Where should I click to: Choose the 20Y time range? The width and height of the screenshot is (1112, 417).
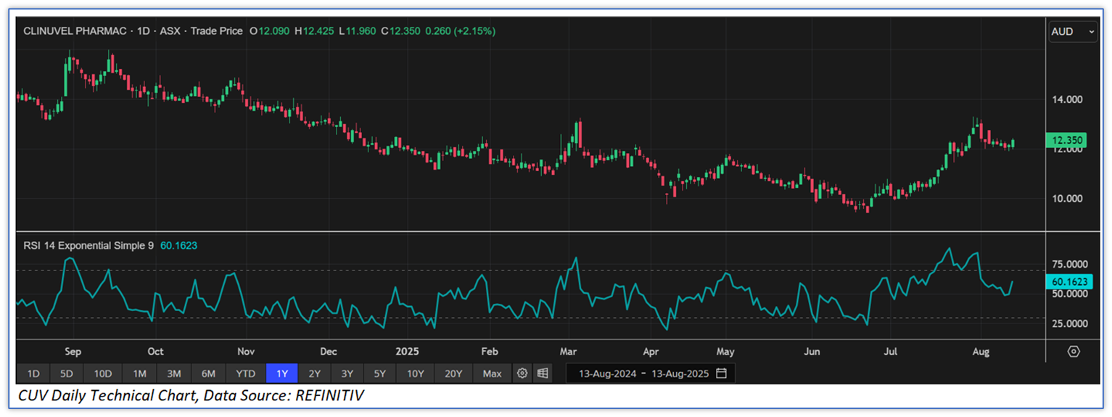pyautogui.click(x=453, y=373)
